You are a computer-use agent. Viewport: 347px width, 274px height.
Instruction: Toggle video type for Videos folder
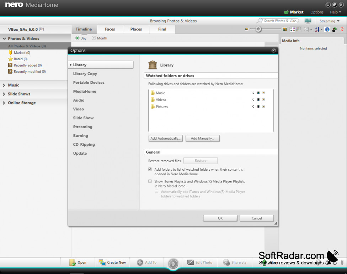click(258, 100)
